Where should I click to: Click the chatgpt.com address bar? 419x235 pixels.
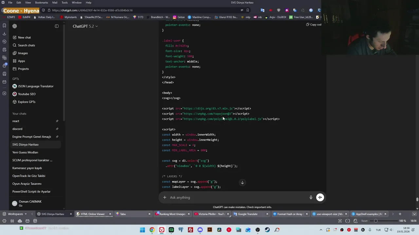144,10
